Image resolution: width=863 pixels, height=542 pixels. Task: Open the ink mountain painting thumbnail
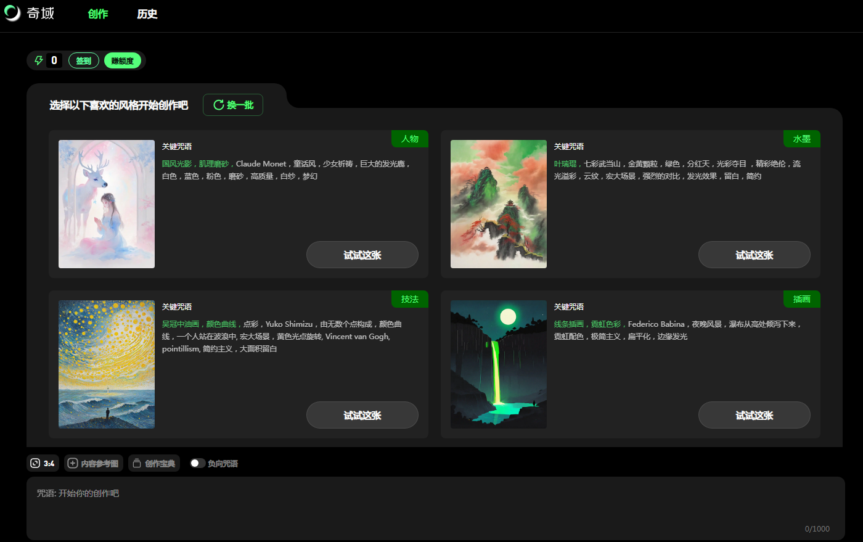click(x=499, y=204)
